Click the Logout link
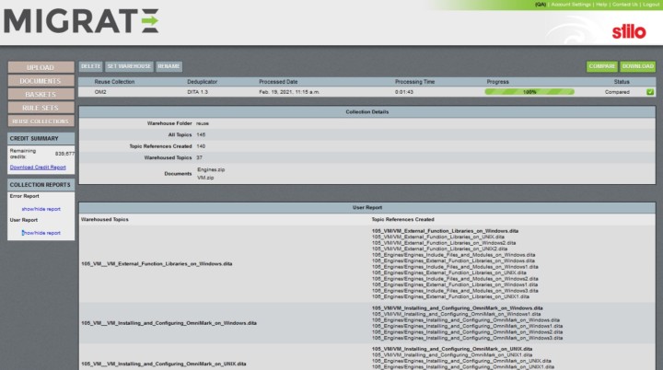663x370 pixels. click(647, 5)
